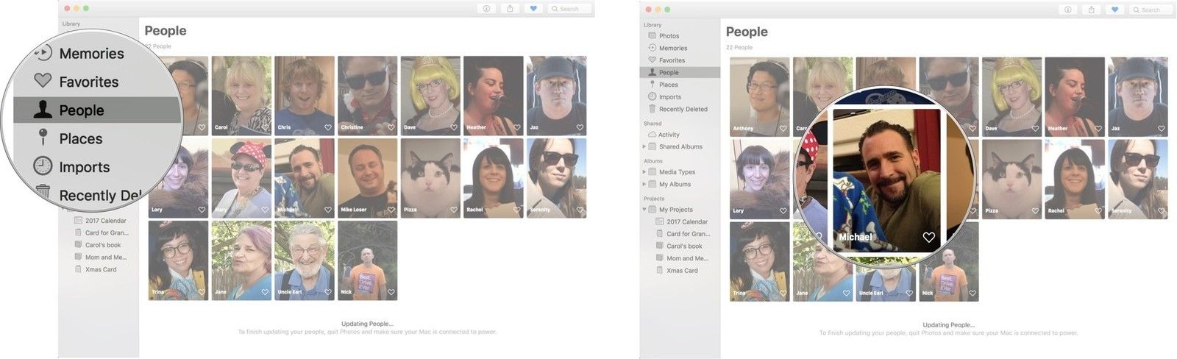Screen dimensions: 1177x359
Task: Select the magnified Imports sidebar label
Action: click(x=85, y=167)
